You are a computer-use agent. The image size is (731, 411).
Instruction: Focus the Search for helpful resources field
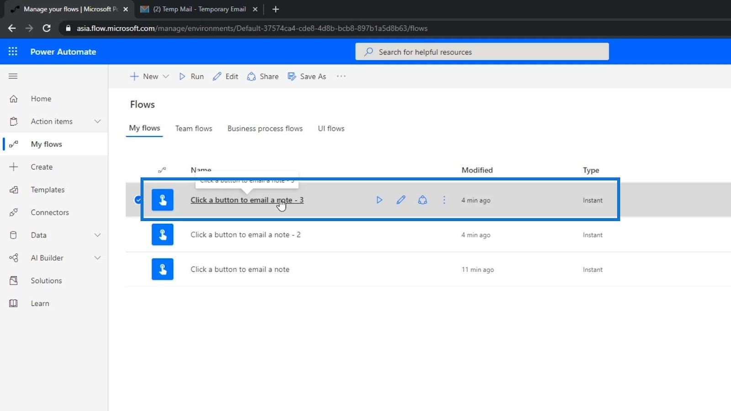coord(482,52)
